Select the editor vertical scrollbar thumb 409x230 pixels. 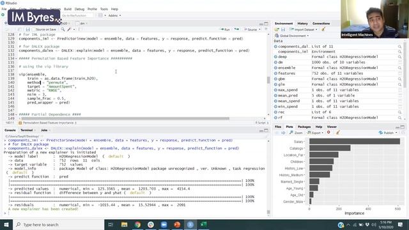pos(268,80)
